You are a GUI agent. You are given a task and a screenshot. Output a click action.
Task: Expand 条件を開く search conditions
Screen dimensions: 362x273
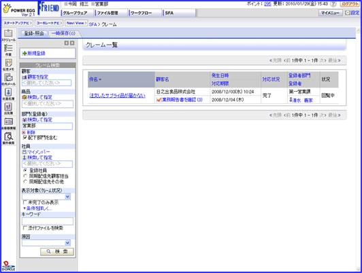pos(39,208)
